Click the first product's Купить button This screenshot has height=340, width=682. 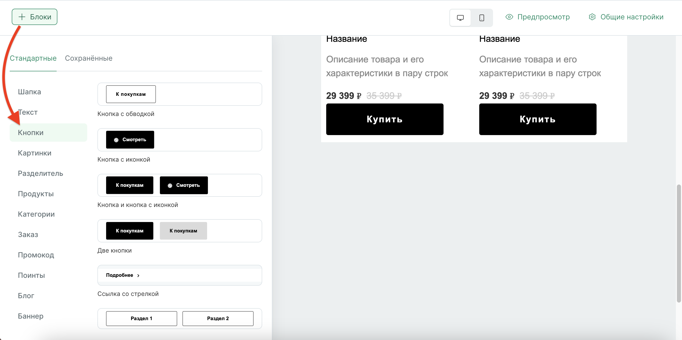(x=385, y=119)
